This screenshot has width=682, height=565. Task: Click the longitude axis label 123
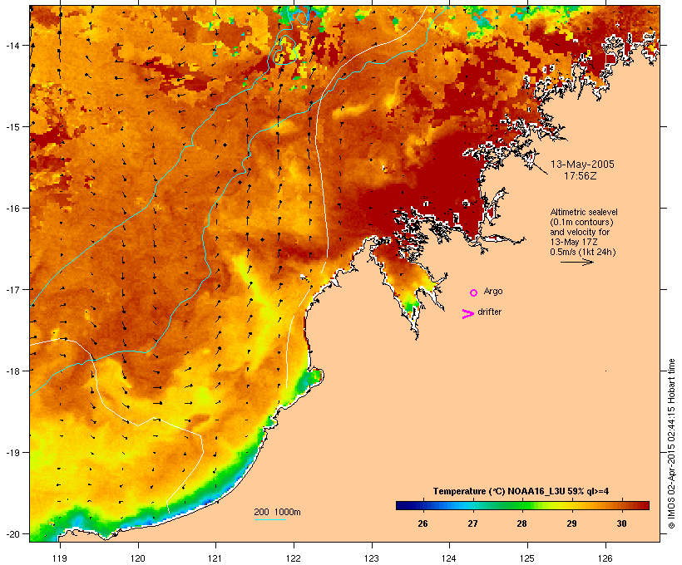372,558
